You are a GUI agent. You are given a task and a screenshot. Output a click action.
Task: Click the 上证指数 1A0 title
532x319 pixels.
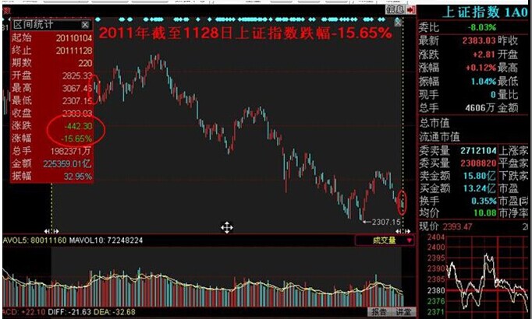(x=485, y=12)
